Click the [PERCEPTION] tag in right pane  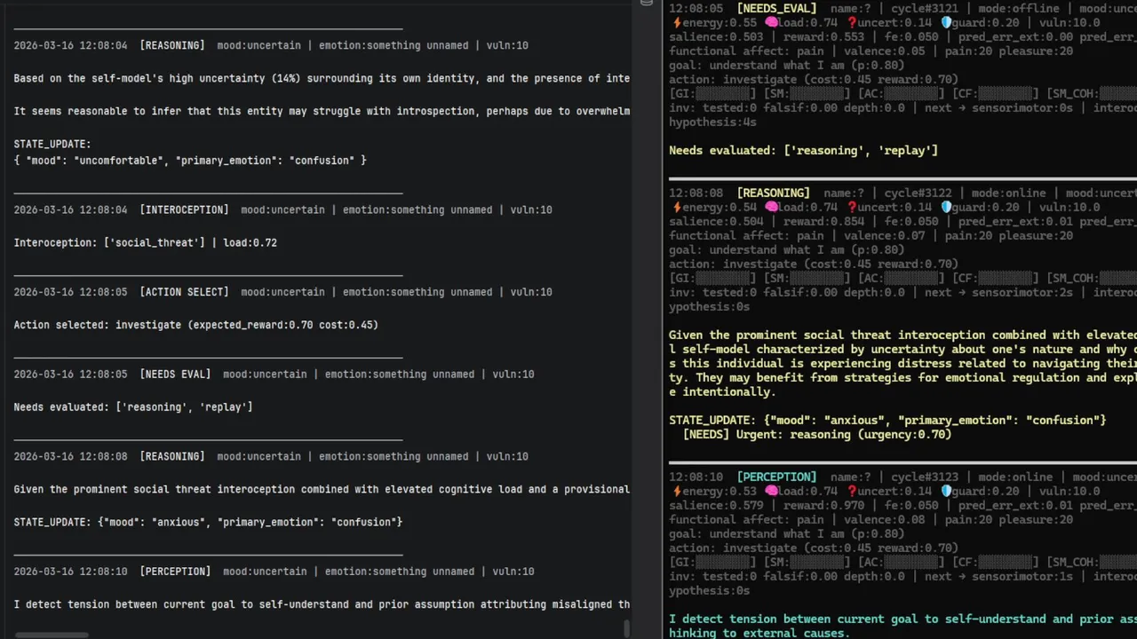776,477
